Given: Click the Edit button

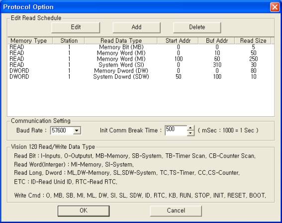Looking at the screenshot, I should point(76,27).
